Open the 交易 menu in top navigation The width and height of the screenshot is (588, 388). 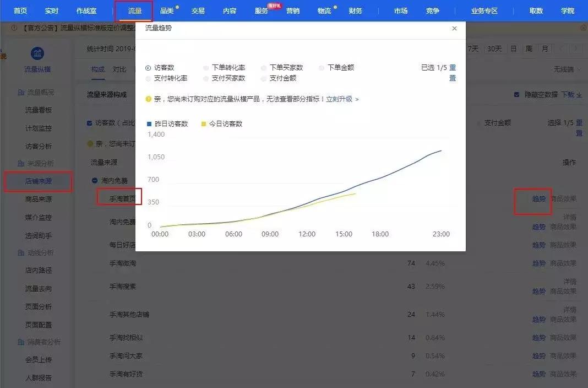(198, 10)
